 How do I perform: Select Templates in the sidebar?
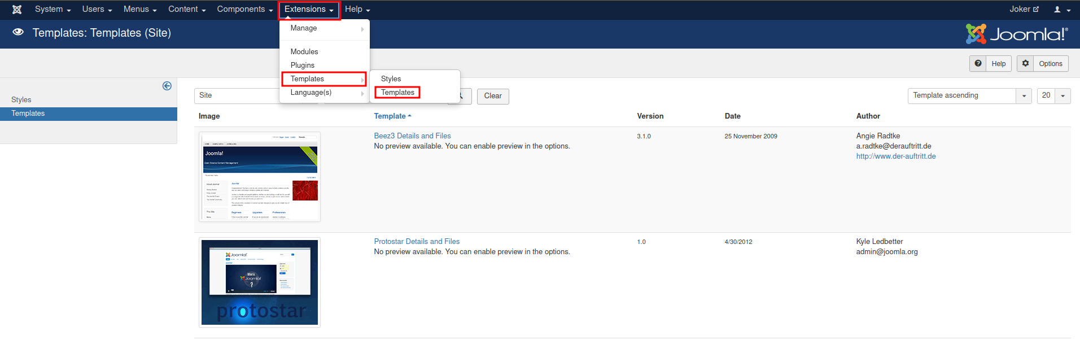click(88, 114)
